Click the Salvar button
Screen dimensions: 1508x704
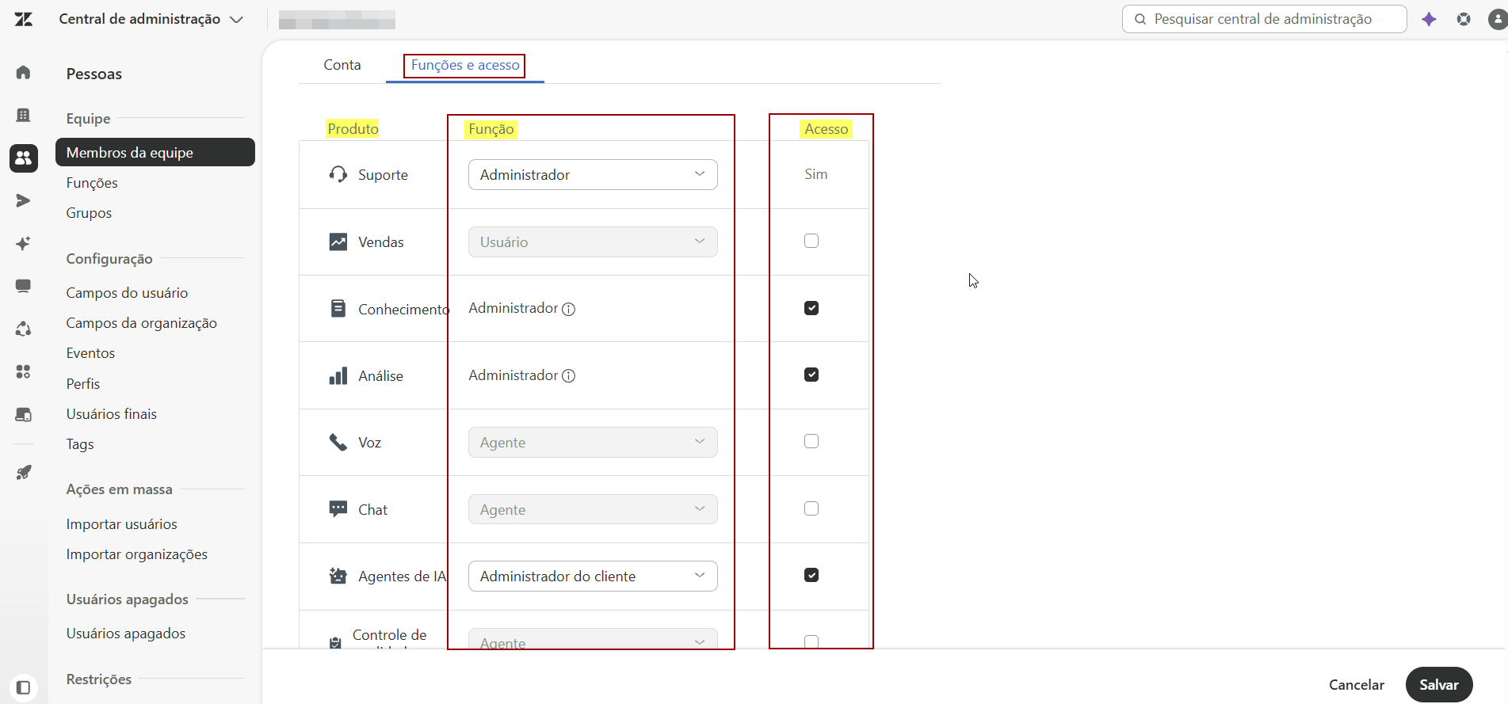pyautogui.click(x=1439, y=685)
